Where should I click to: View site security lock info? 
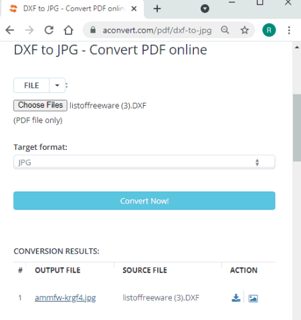pyautogui.click(x=93, y=30)
